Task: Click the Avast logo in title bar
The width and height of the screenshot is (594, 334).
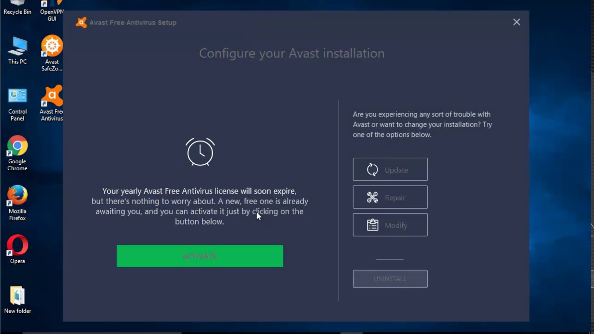Action: pyautogui.click(x=81, y=22)
